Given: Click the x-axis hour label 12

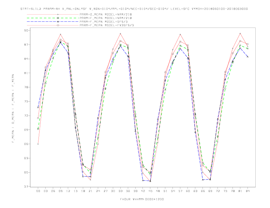Looking at the screenshot, I should pos(68,191).
